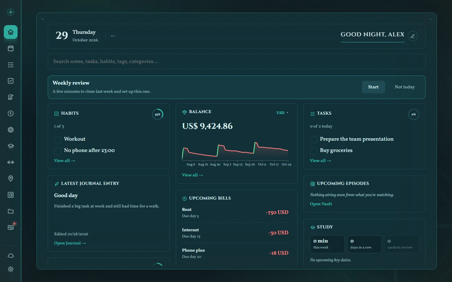Tick the No phone after 23:00 habit
Screen dimensions: 452x282
pos(57,151)
